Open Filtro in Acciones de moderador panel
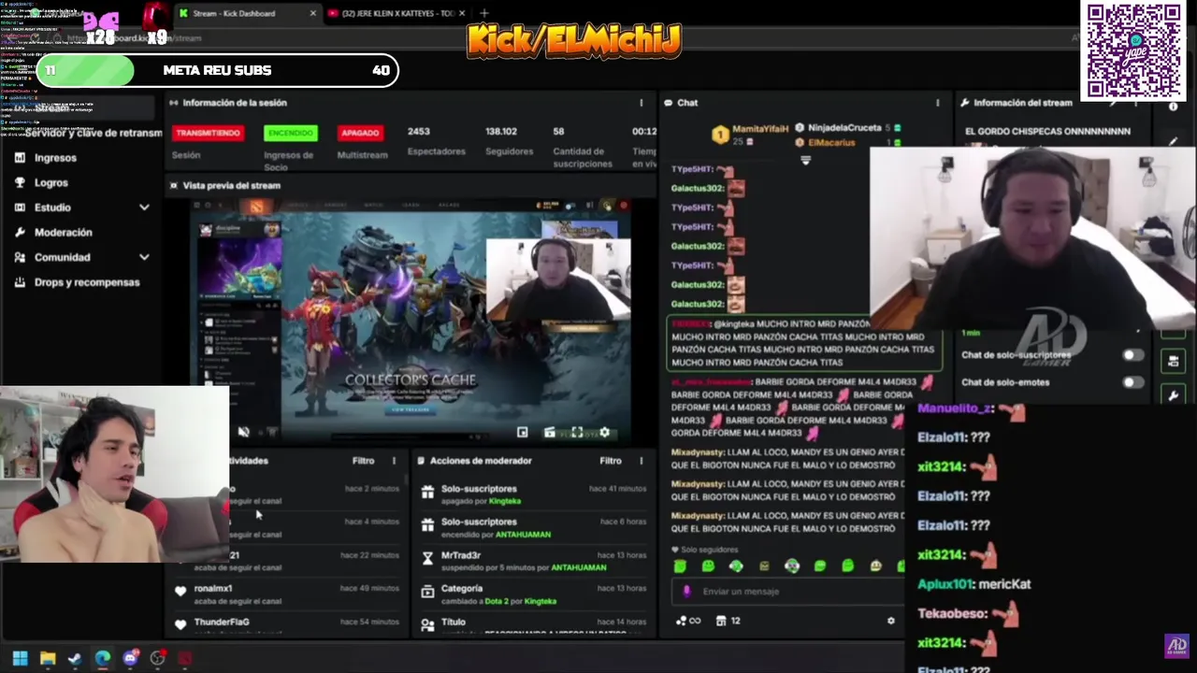This screenshot has width=1197, height=673. point(610,461)
